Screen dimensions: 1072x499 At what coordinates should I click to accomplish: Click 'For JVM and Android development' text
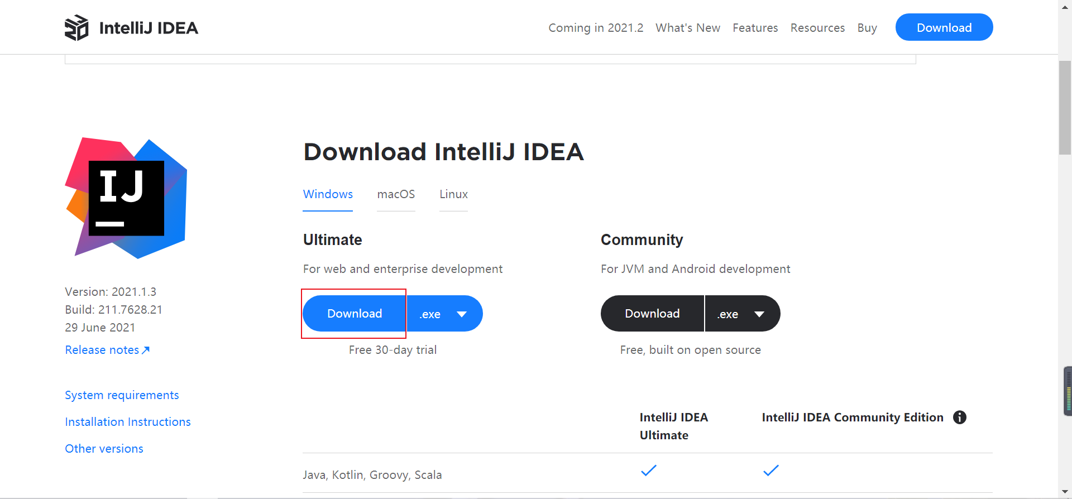(695, 269)
